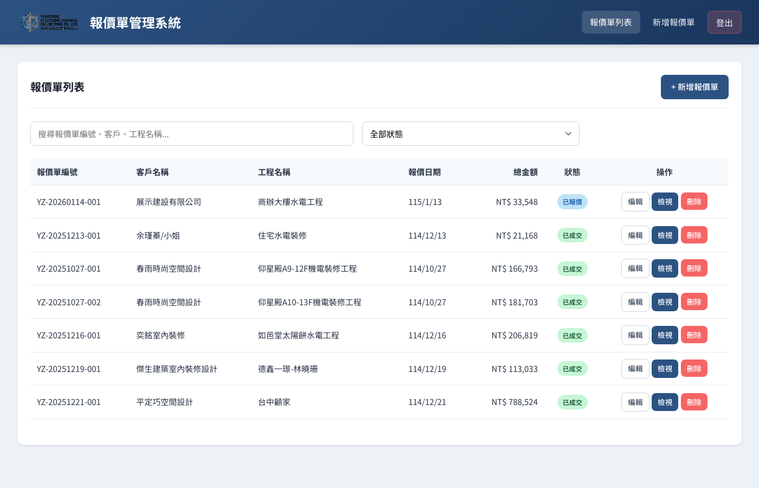Image resolution: width=759 pixels, height=488 pixels.
Task: View quotation YZ-20251213-001 with 檢視 button
Action: tap(665, 235)
